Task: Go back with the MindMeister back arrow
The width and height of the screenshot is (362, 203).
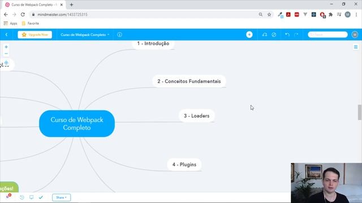Action: [x=6, y=34]
